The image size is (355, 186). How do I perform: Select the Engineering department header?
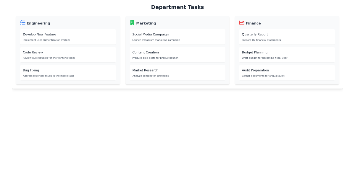tap(38, 23)
